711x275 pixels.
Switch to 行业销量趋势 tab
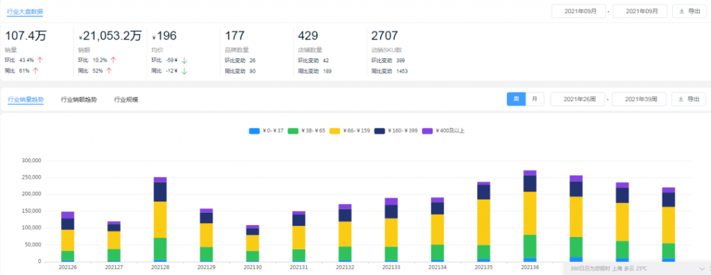coord(26,100)
